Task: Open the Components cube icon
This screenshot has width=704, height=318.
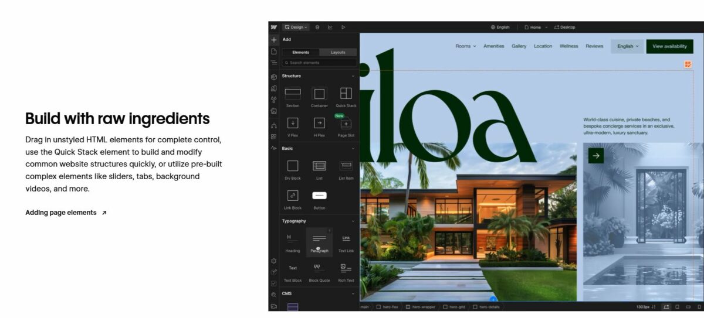Action: pyautogui.click(x=274, y=77)
